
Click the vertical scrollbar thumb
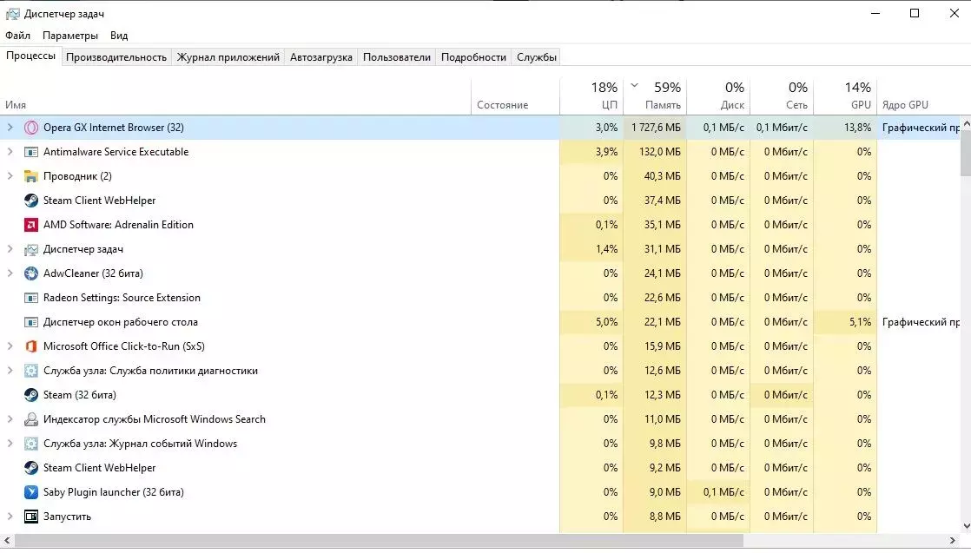(966, 154)
